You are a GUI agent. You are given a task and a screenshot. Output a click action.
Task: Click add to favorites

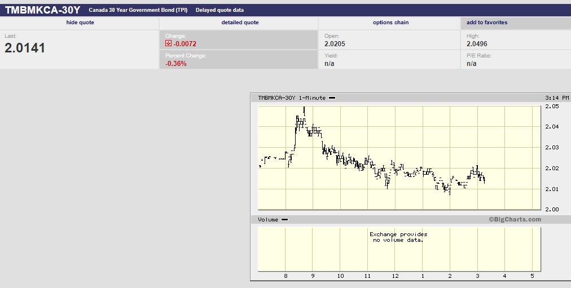[x=487, y=23]
